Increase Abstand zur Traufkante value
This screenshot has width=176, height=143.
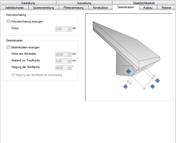pos(70,60)
